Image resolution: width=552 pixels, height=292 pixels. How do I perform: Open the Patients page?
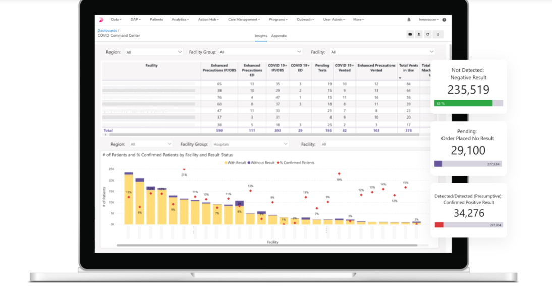(156, 20)
